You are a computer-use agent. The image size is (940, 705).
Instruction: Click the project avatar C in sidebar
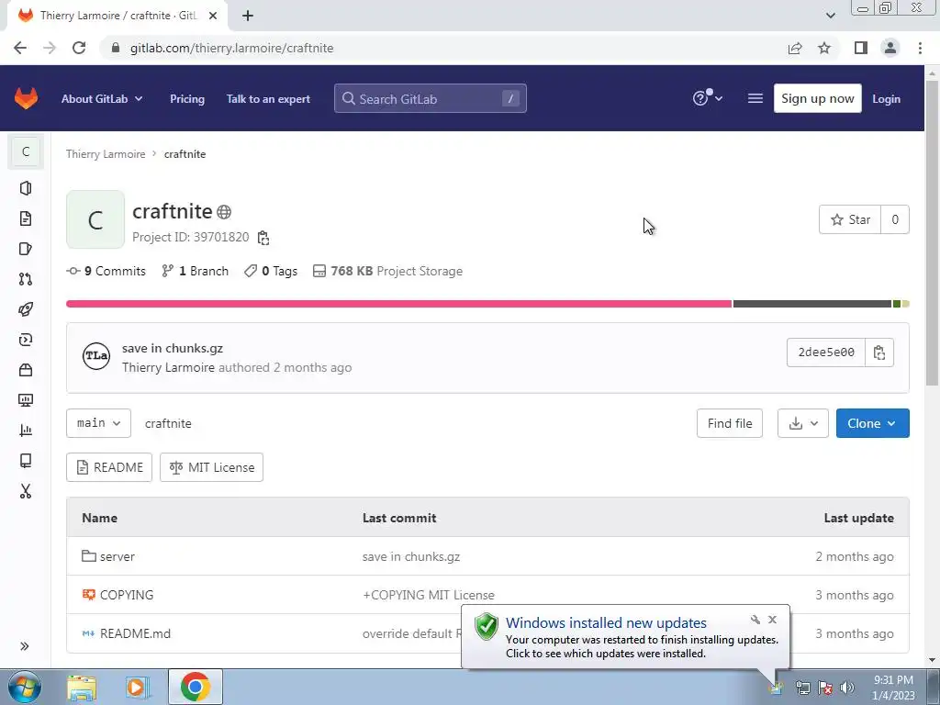pos(26,151)
